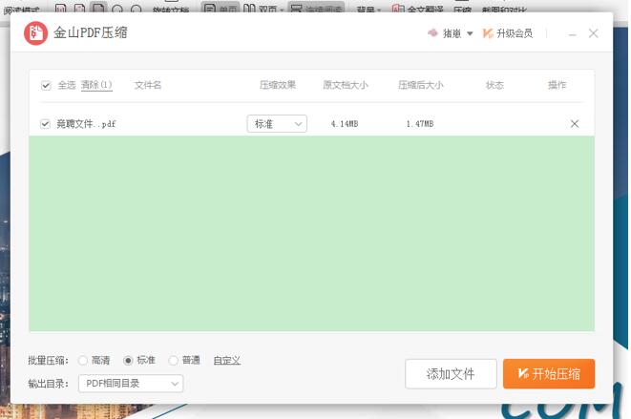Click the original size value 4.14MB
Image resolution: width=631 pixels, height=419 pixels.
coord(345,124)
